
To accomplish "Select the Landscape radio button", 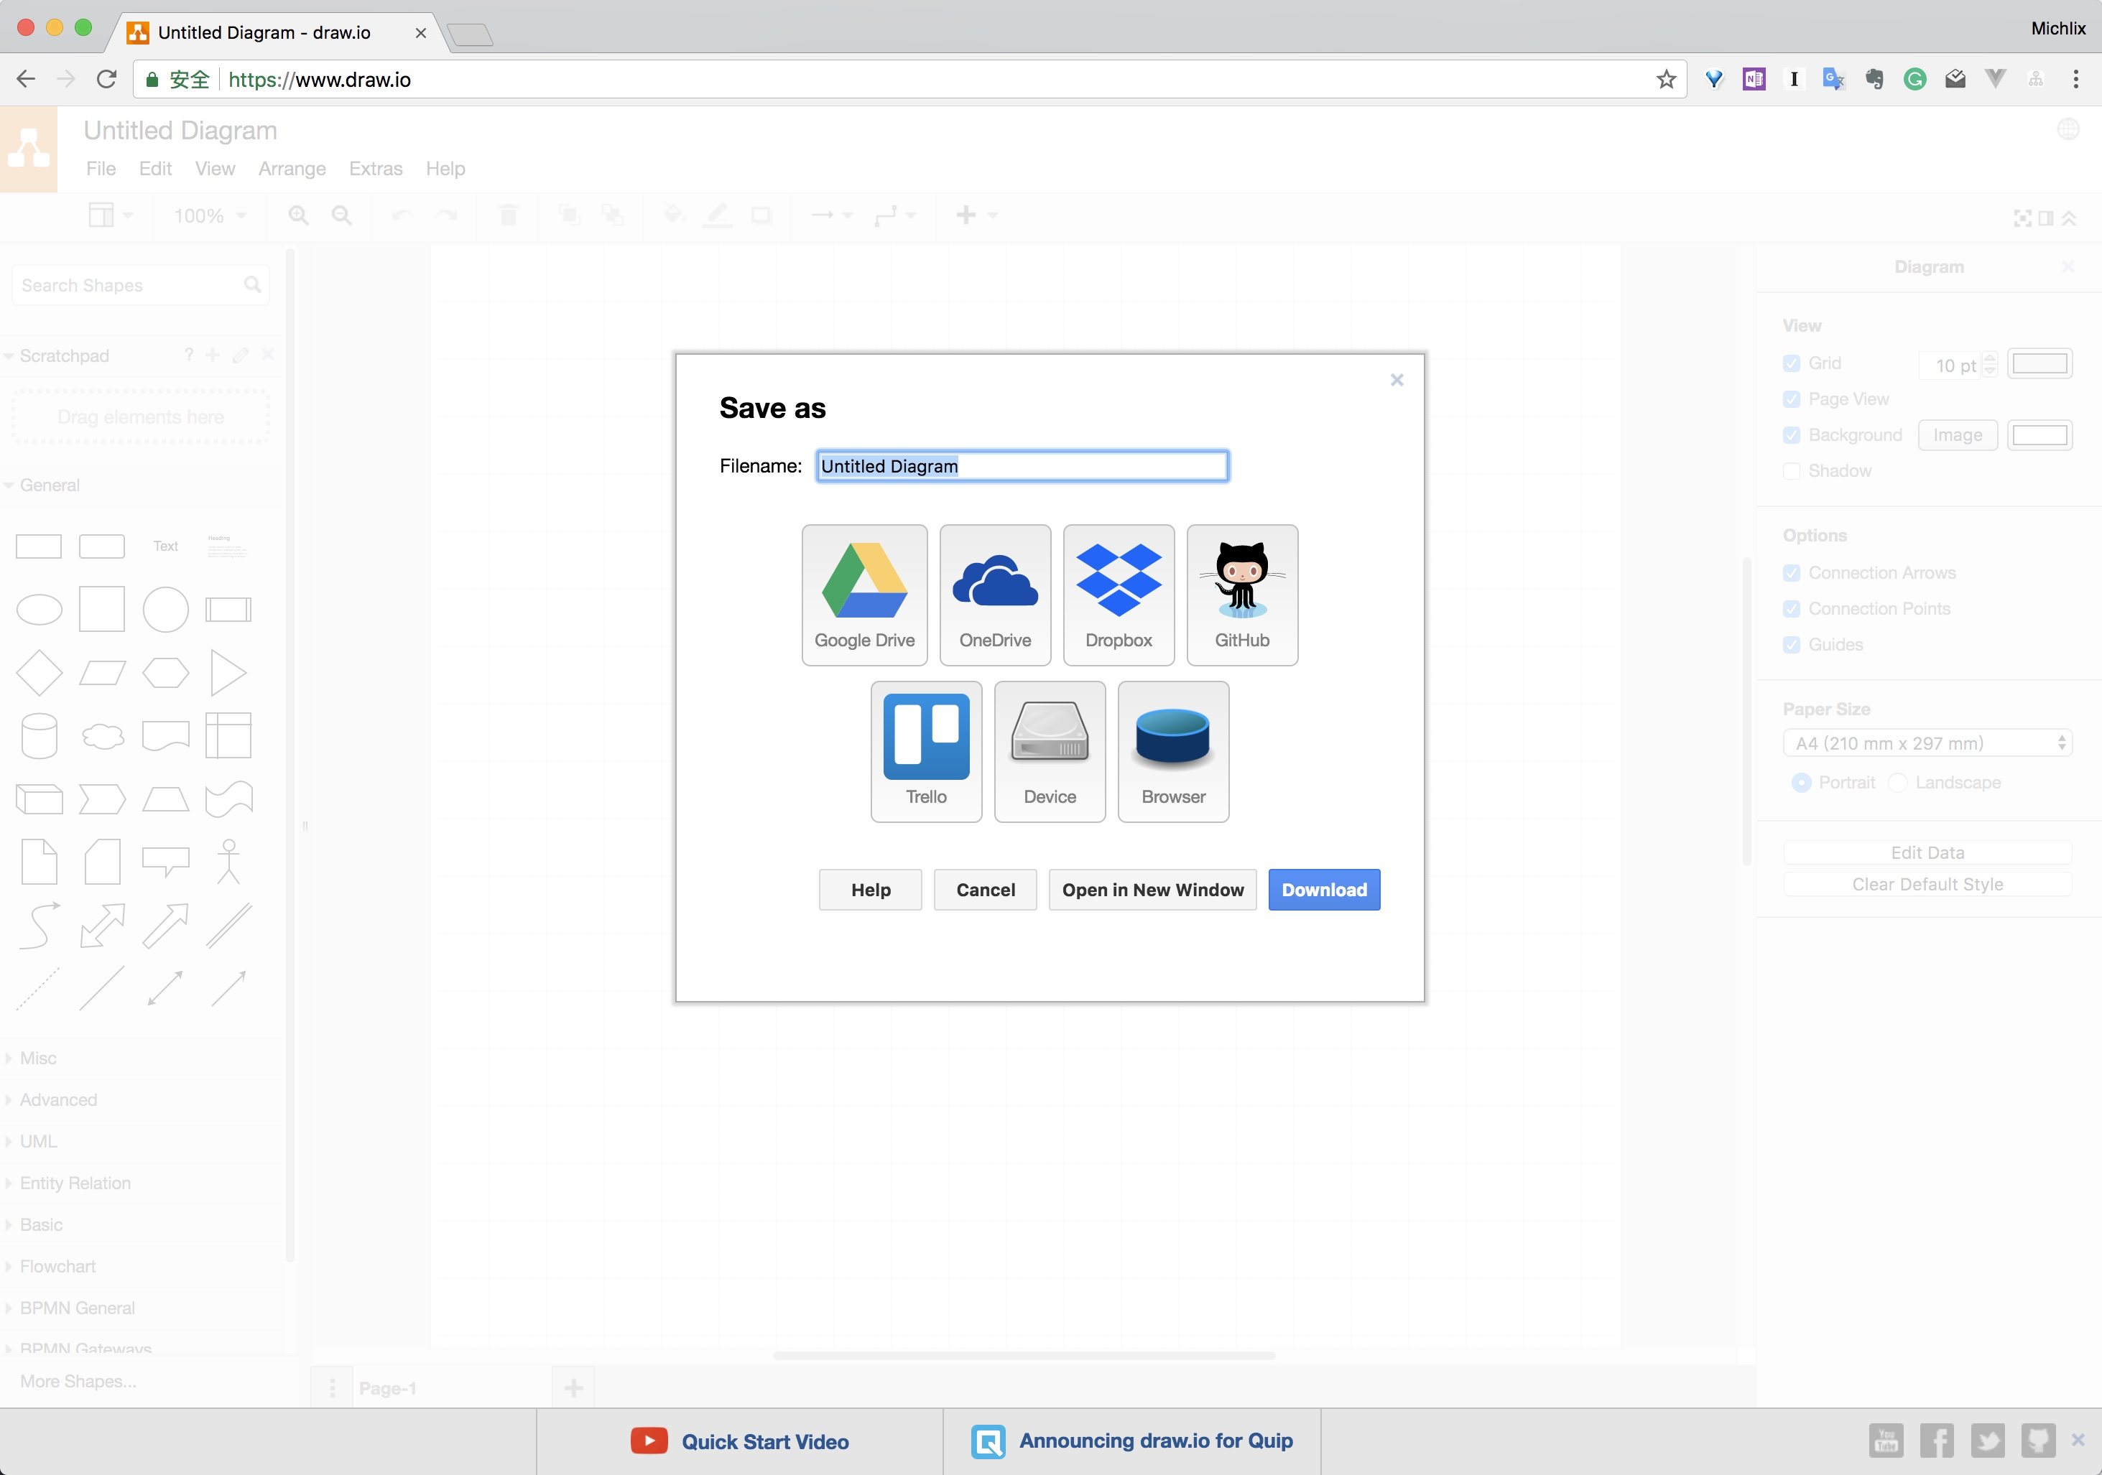I will tap(1899, 782).
